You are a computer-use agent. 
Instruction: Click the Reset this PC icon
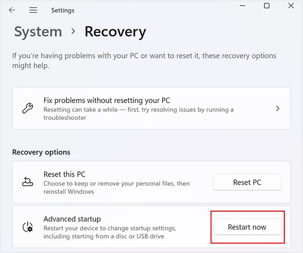[27, 182]
